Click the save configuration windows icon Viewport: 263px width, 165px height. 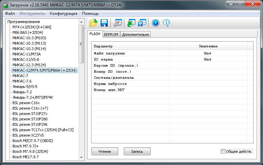click(x=142, y=23)
